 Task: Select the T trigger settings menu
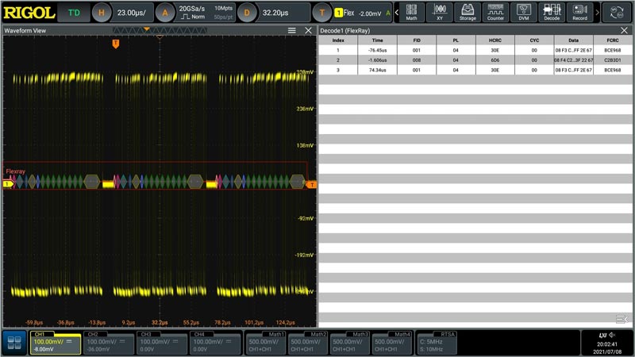coord(322,13)
